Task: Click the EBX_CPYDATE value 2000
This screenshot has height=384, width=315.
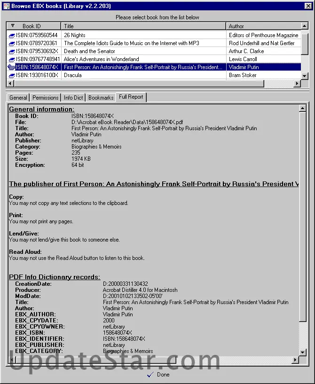Action: point(109,321)
